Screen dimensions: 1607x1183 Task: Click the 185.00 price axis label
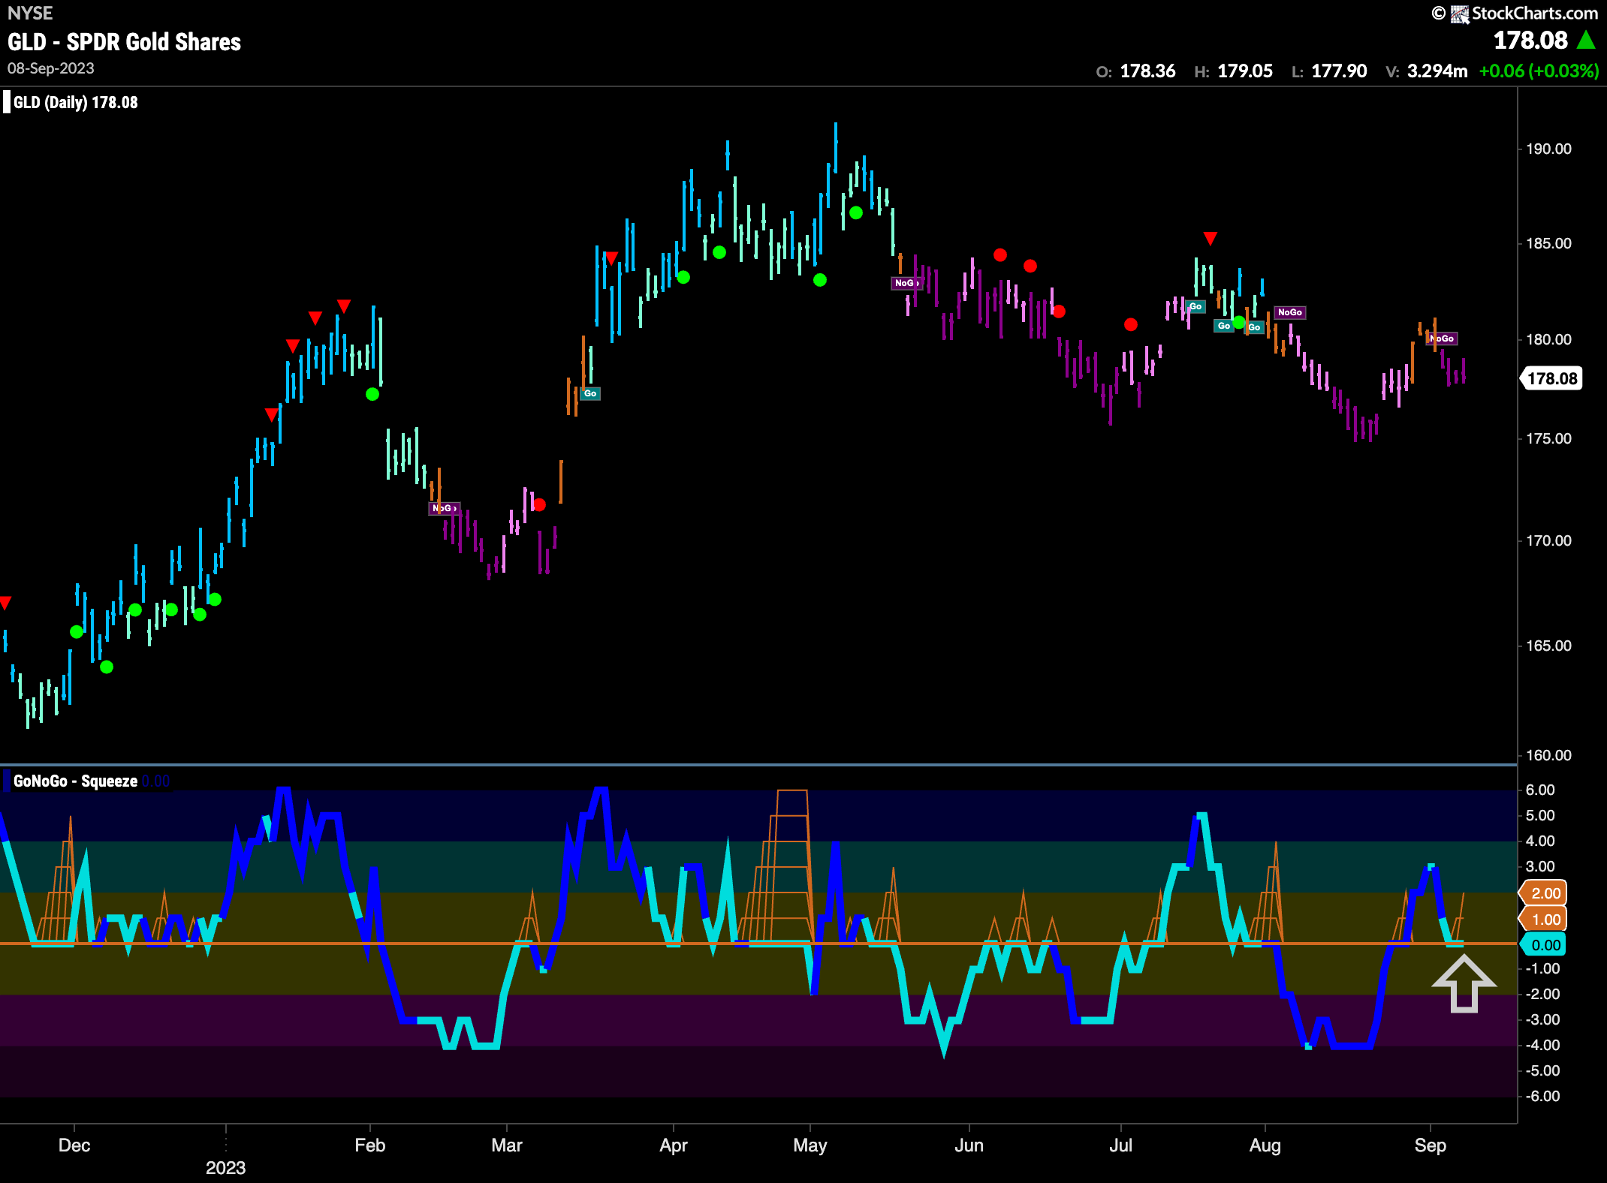pyautogui.click(x=1548, y=243)
